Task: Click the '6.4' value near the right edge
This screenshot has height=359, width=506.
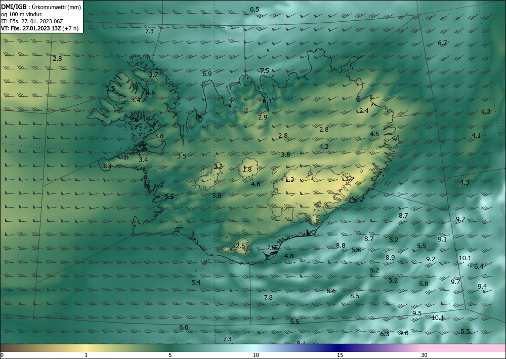Action: click(479, 266)
